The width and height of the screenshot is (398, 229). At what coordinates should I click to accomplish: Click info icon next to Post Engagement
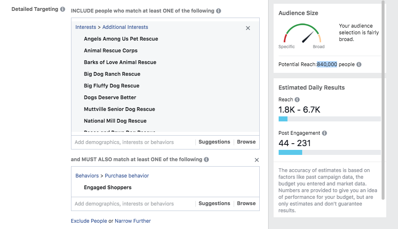point(324,133)
